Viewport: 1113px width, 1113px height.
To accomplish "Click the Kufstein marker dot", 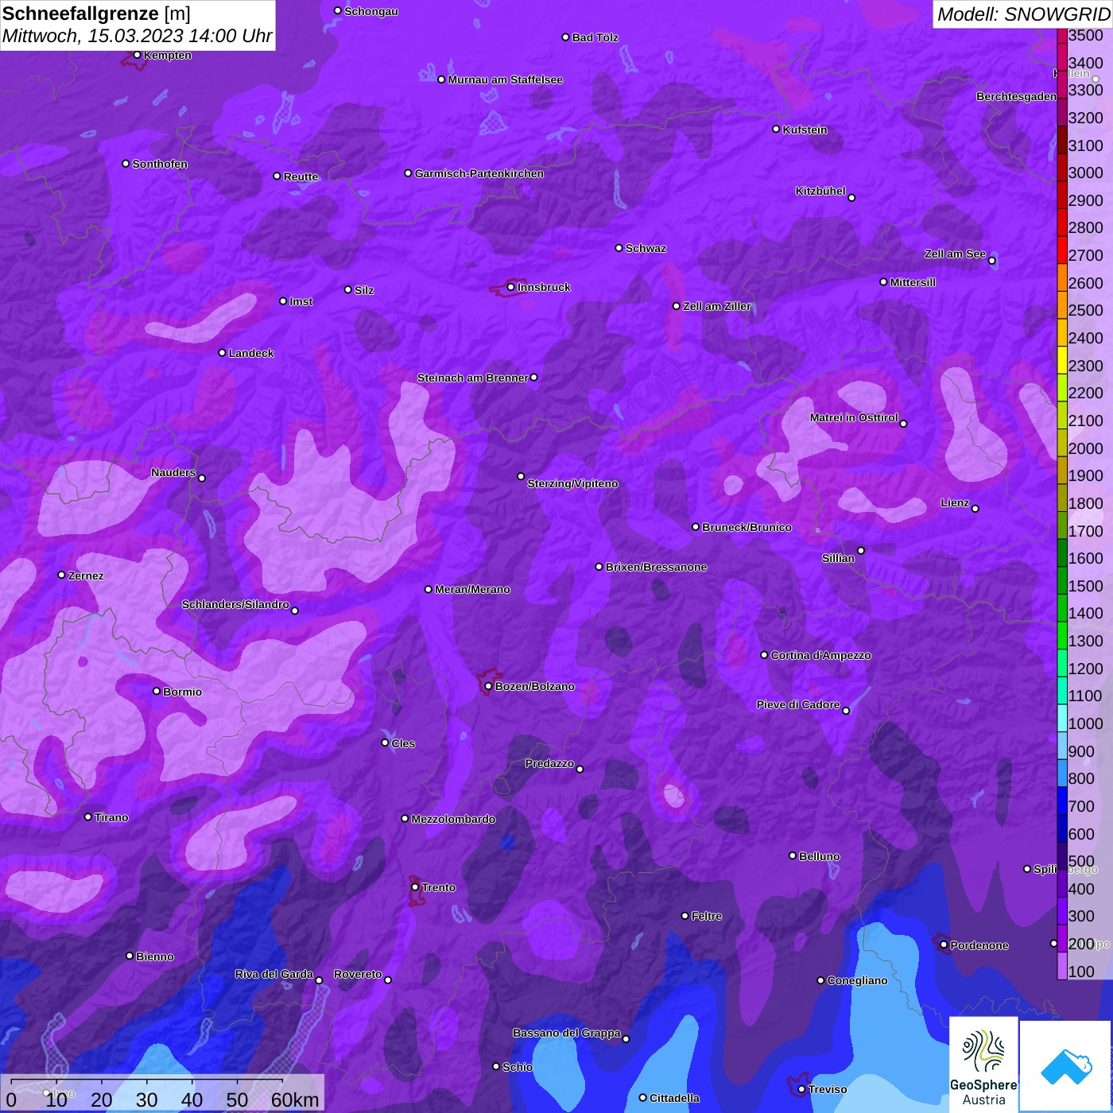I will [x=776, y=129].
